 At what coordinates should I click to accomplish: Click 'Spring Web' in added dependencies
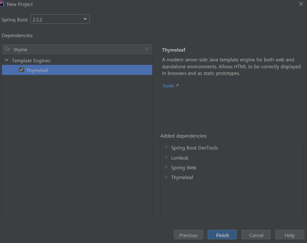click(x=184, y=168)
